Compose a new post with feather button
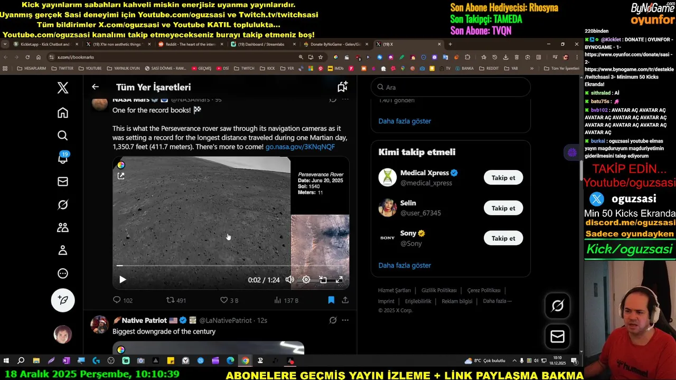Screen dimensions: 676x380 (63, 300)
